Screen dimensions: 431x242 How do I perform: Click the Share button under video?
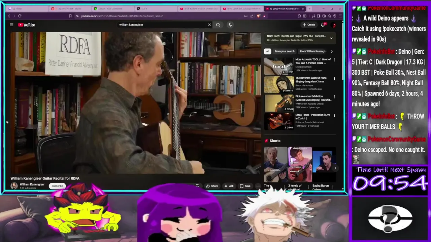tap(212, 186)
